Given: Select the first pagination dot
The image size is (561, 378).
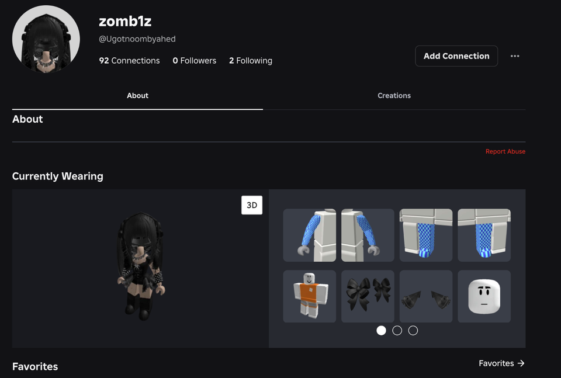Looking at the screenshot, I should pos(381,330).
